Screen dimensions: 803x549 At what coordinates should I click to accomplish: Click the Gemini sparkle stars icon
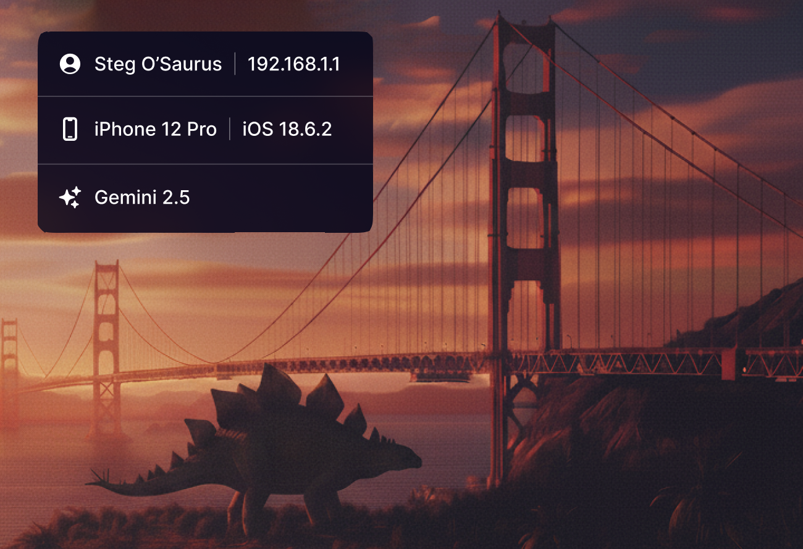[x=70, y=198]
